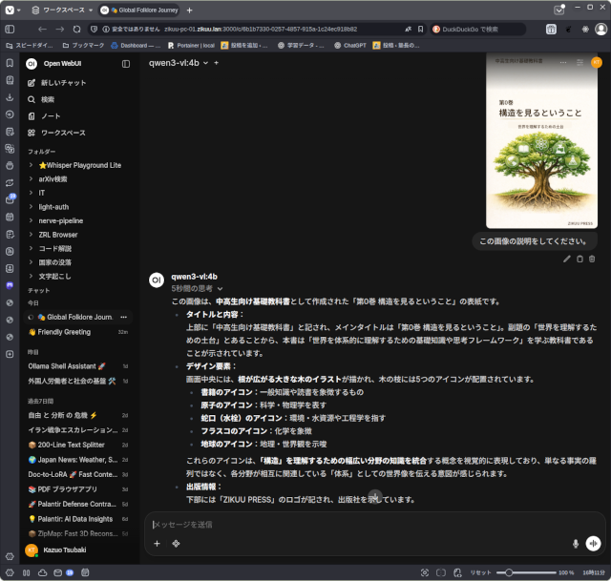Add another model with plus next to qwen3-vl:4b

[217, 63]
